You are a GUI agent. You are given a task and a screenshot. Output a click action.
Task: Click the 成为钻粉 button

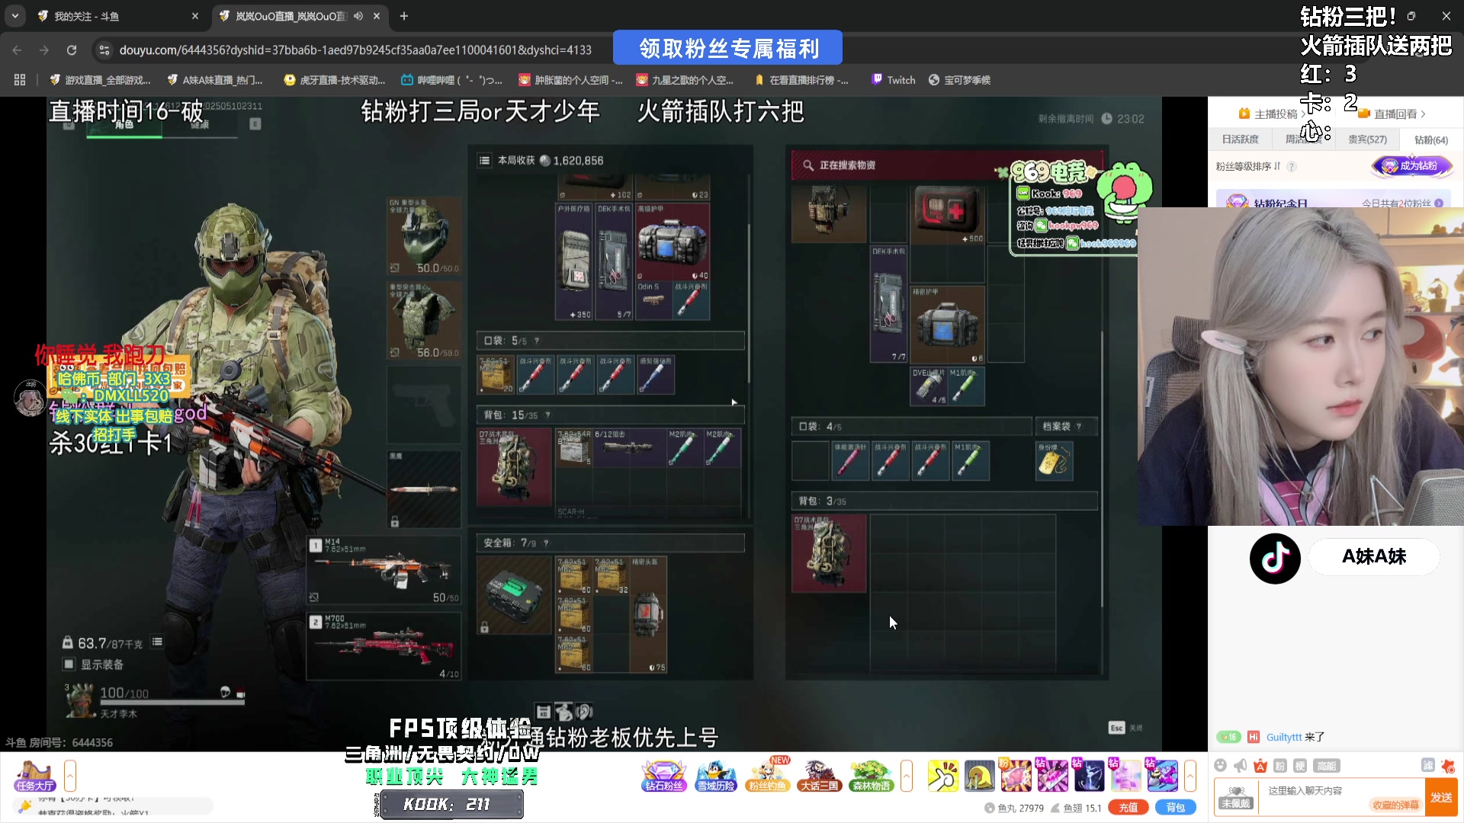(x=1412, y=166)
